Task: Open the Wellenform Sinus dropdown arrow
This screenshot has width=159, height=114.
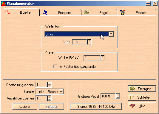Action: tap(111, 34)
